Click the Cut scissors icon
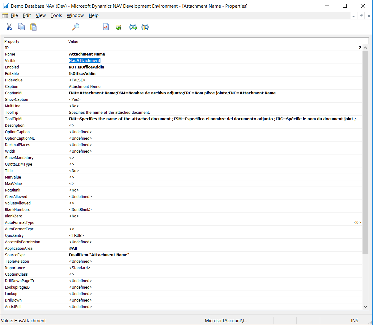Screen dimensions: 373x325 (x=9, y=27)
